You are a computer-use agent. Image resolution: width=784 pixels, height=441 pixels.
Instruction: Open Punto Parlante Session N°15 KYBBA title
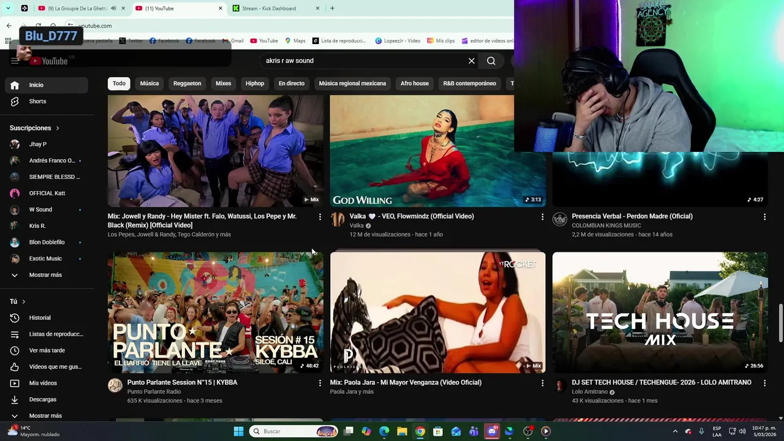(x=182, y=382)
